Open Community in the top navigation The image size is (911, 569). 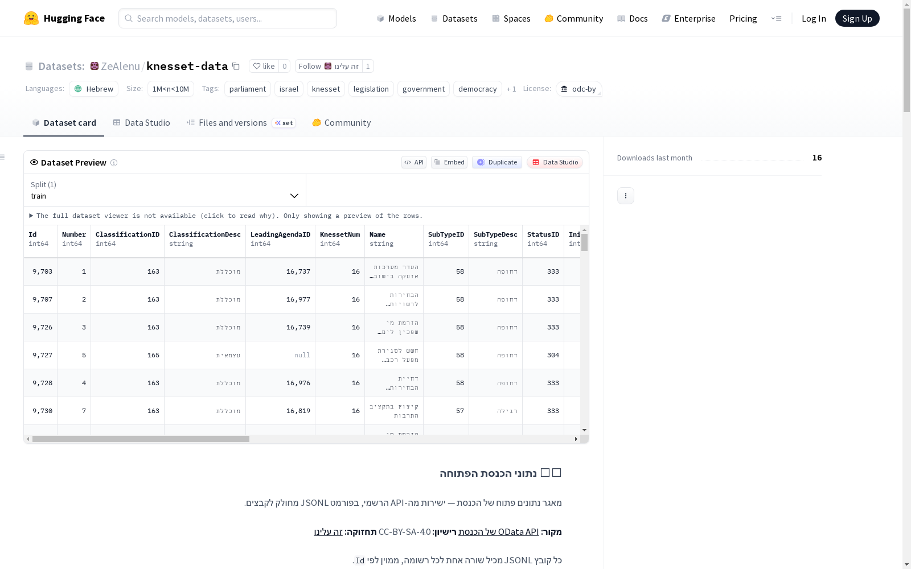point(574,18)
